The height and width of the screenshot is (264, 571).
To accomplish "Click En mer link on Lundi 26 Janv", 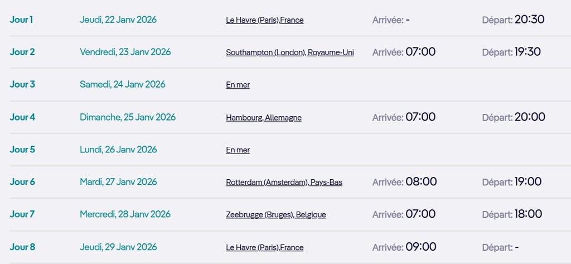I will tap(238, 150).
